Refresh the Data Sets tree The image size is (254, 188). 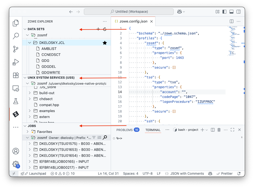tap(105, 29)
